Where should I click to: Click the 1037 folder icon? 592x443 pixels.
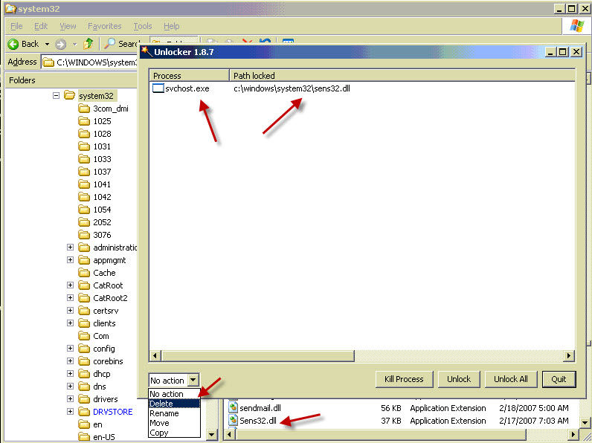(x=84, y=172)
